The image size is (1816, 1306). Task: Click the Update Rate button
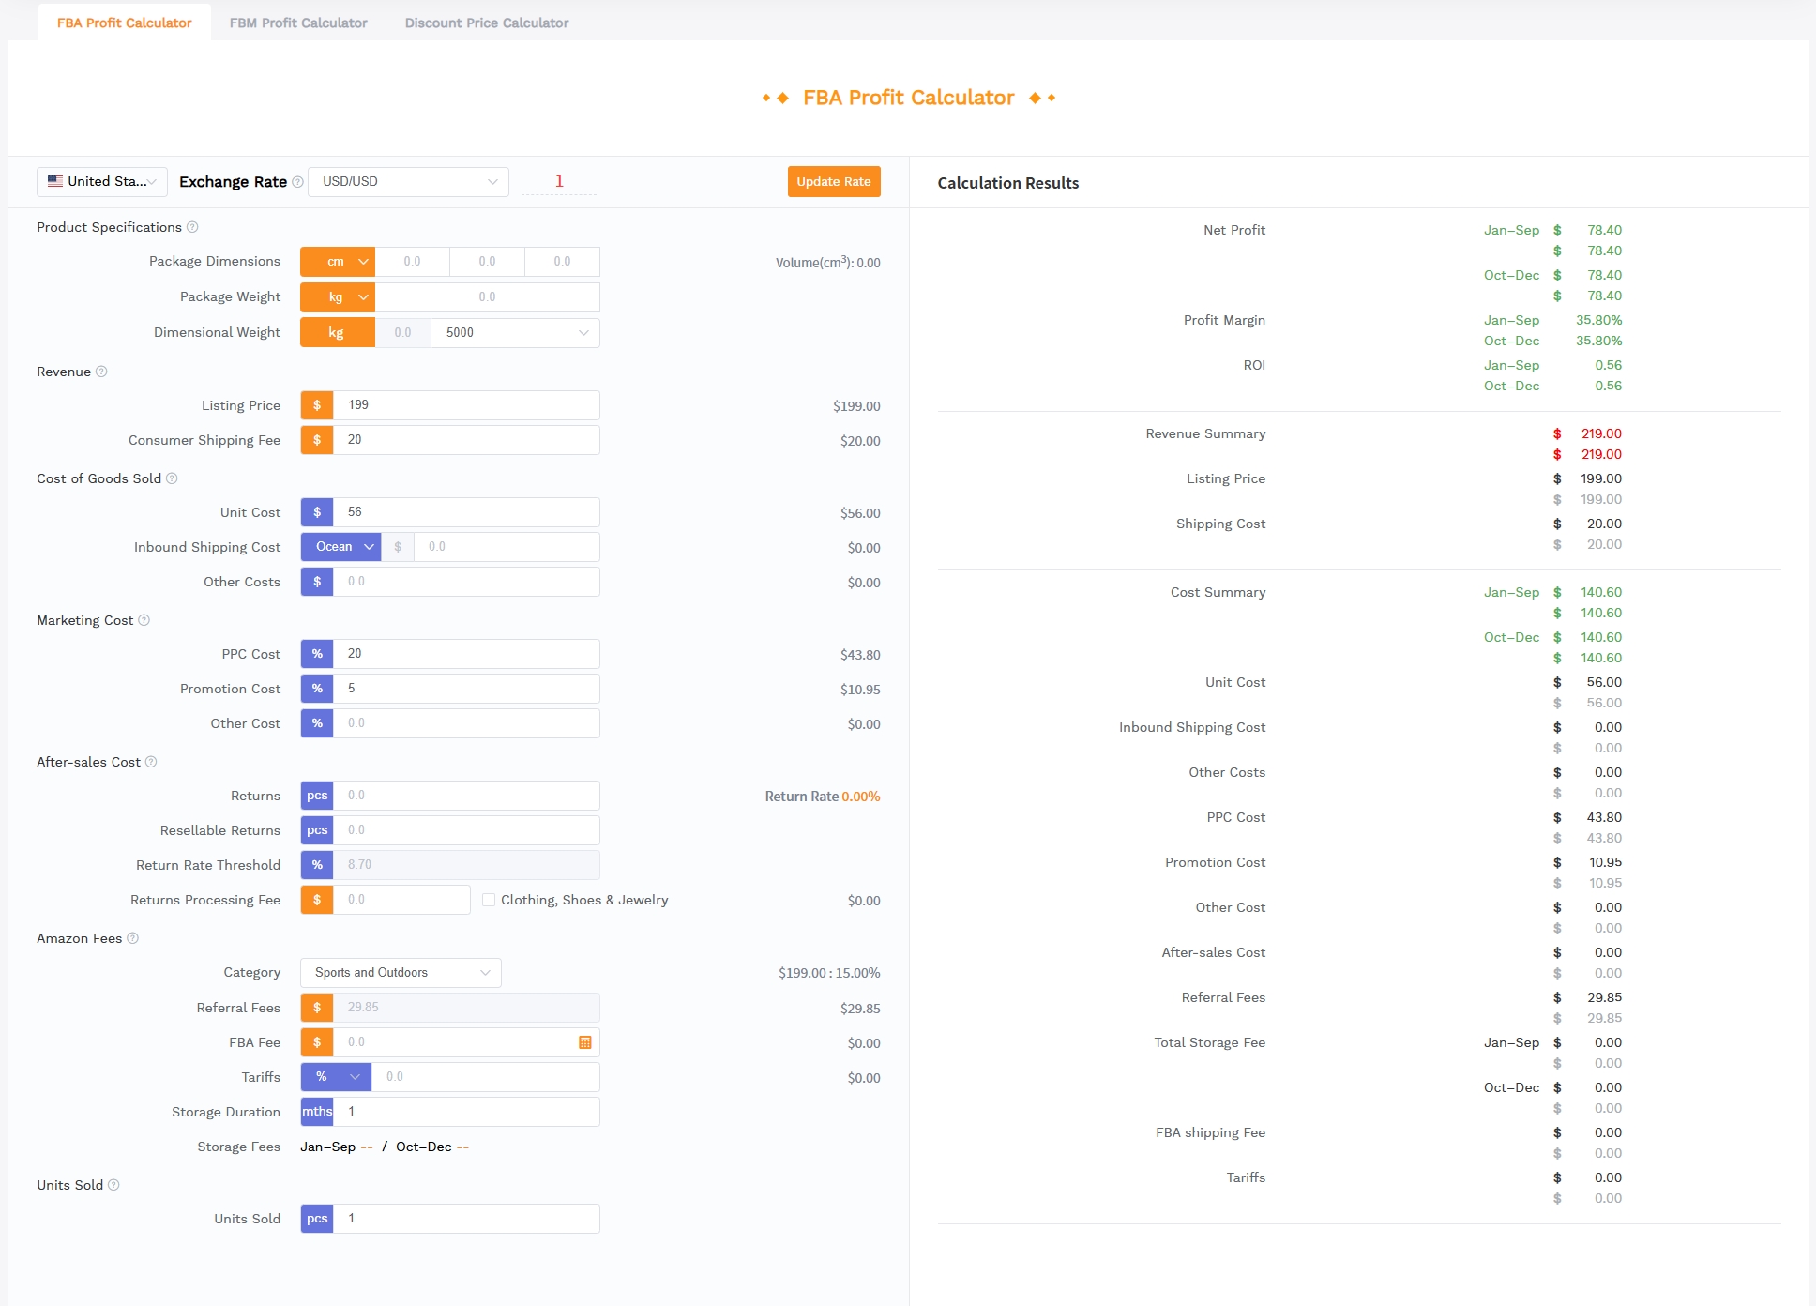[834, 182]
